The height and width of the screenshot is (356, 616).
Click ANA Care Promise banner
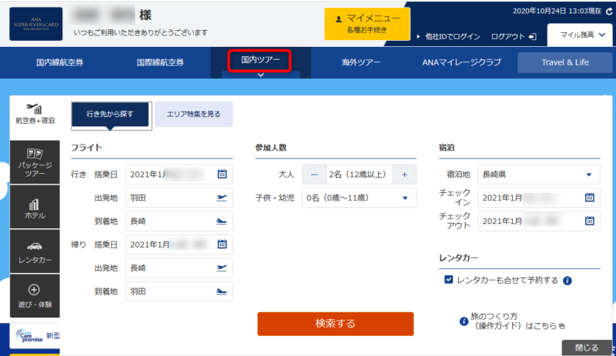[x=35, y=336]
